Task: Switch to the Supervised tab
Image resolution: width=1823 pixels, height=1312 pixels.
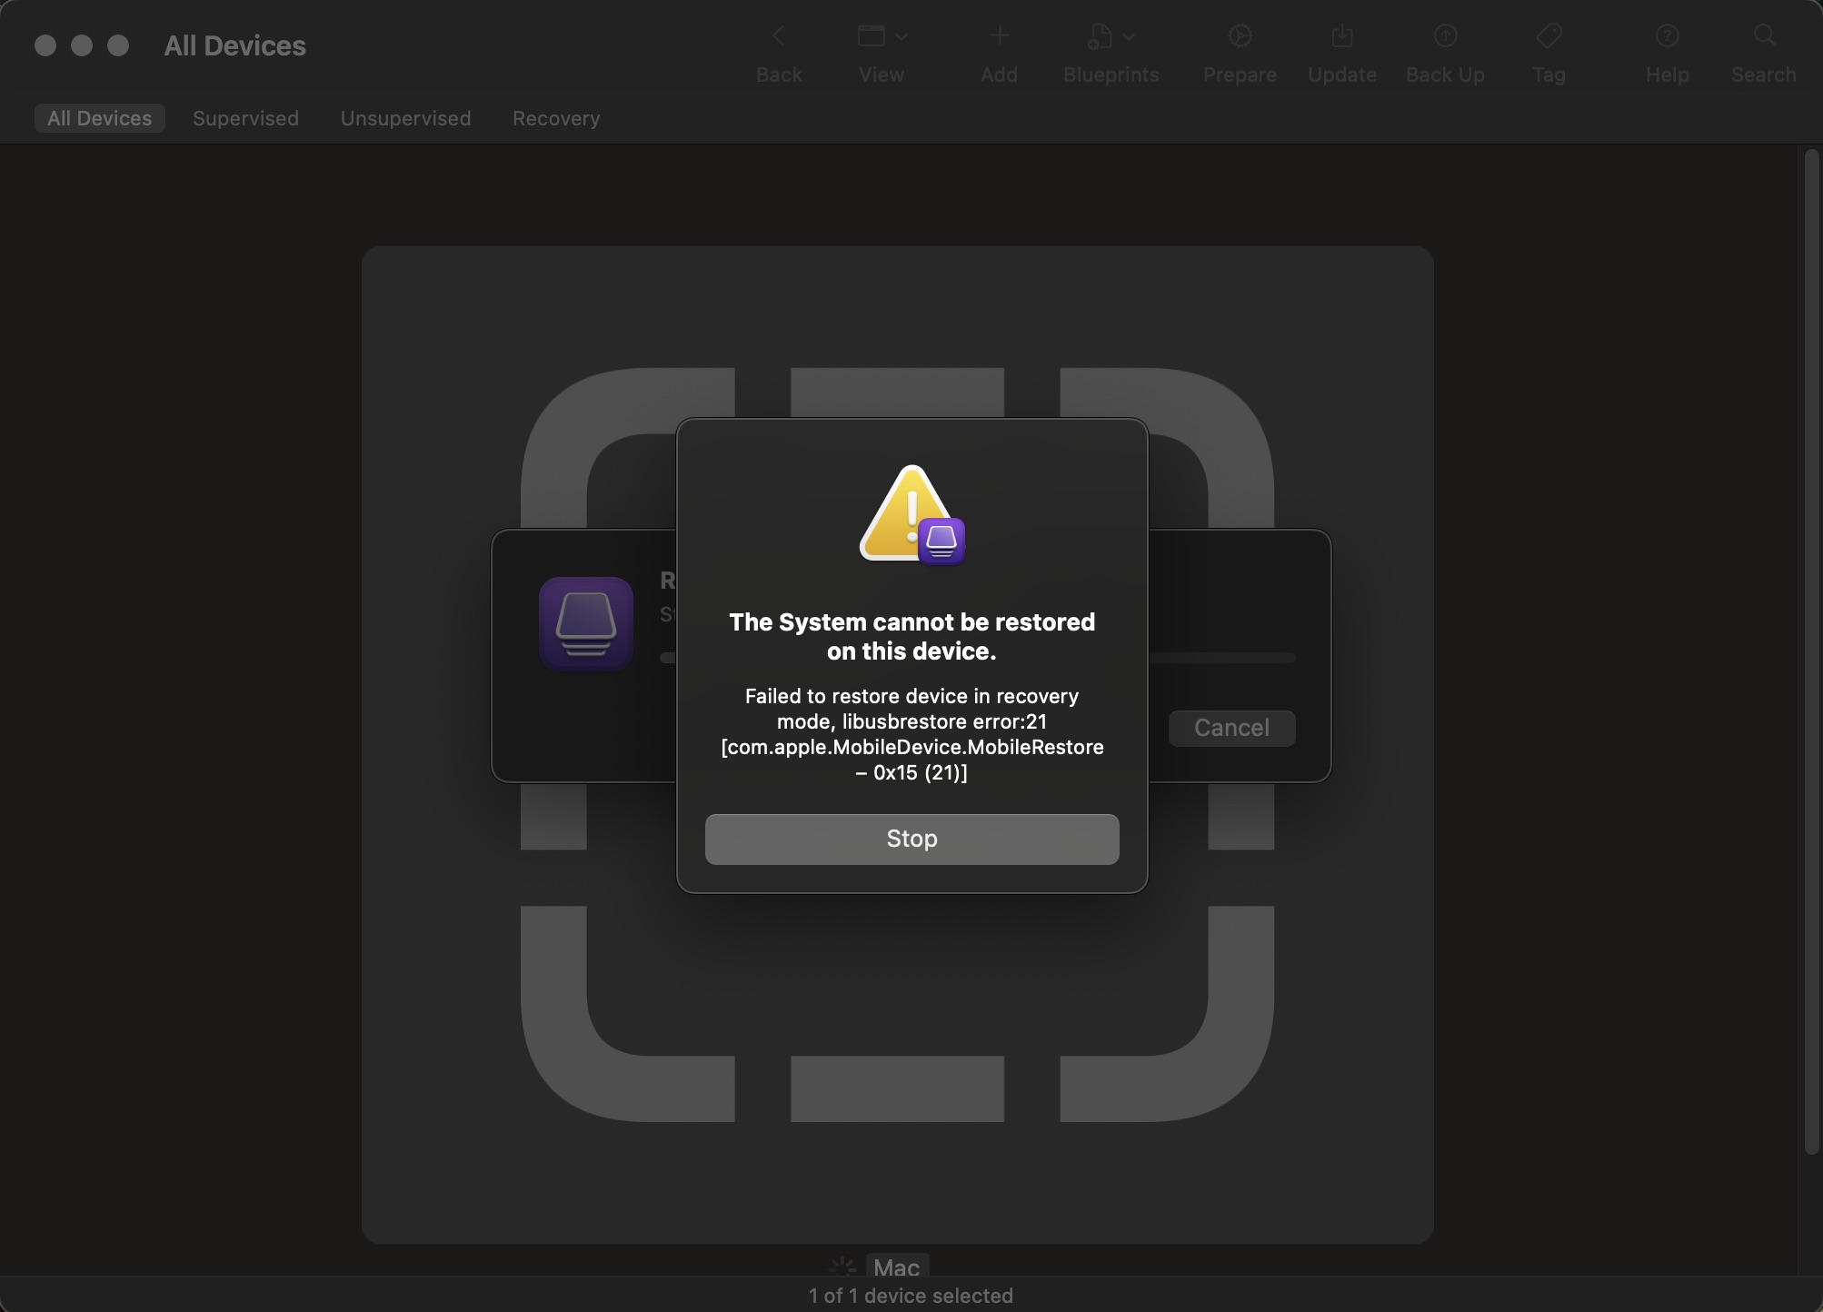Action: (x=245, y=118)
